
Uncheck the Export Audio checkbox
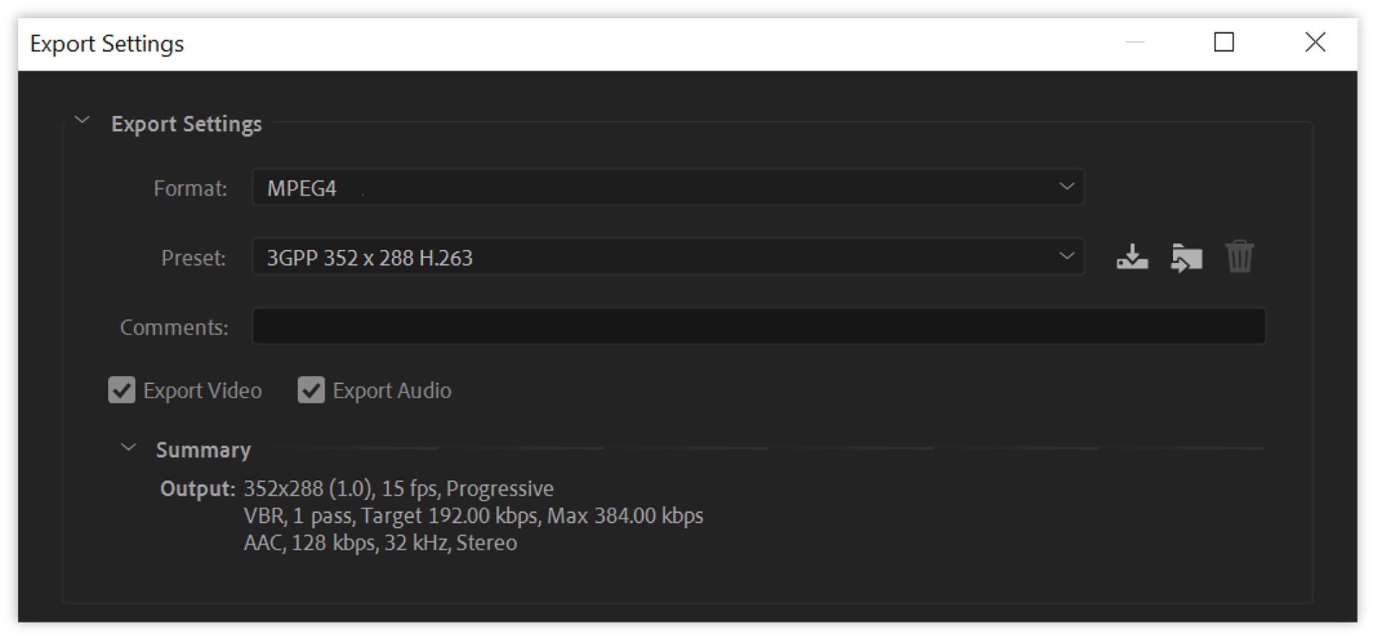click(x=311, y=390)
